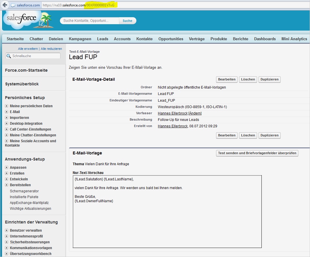This screenshot has height=257, width=310.
Task: Open the Produkte tab
Action: (x=219, y=39)
